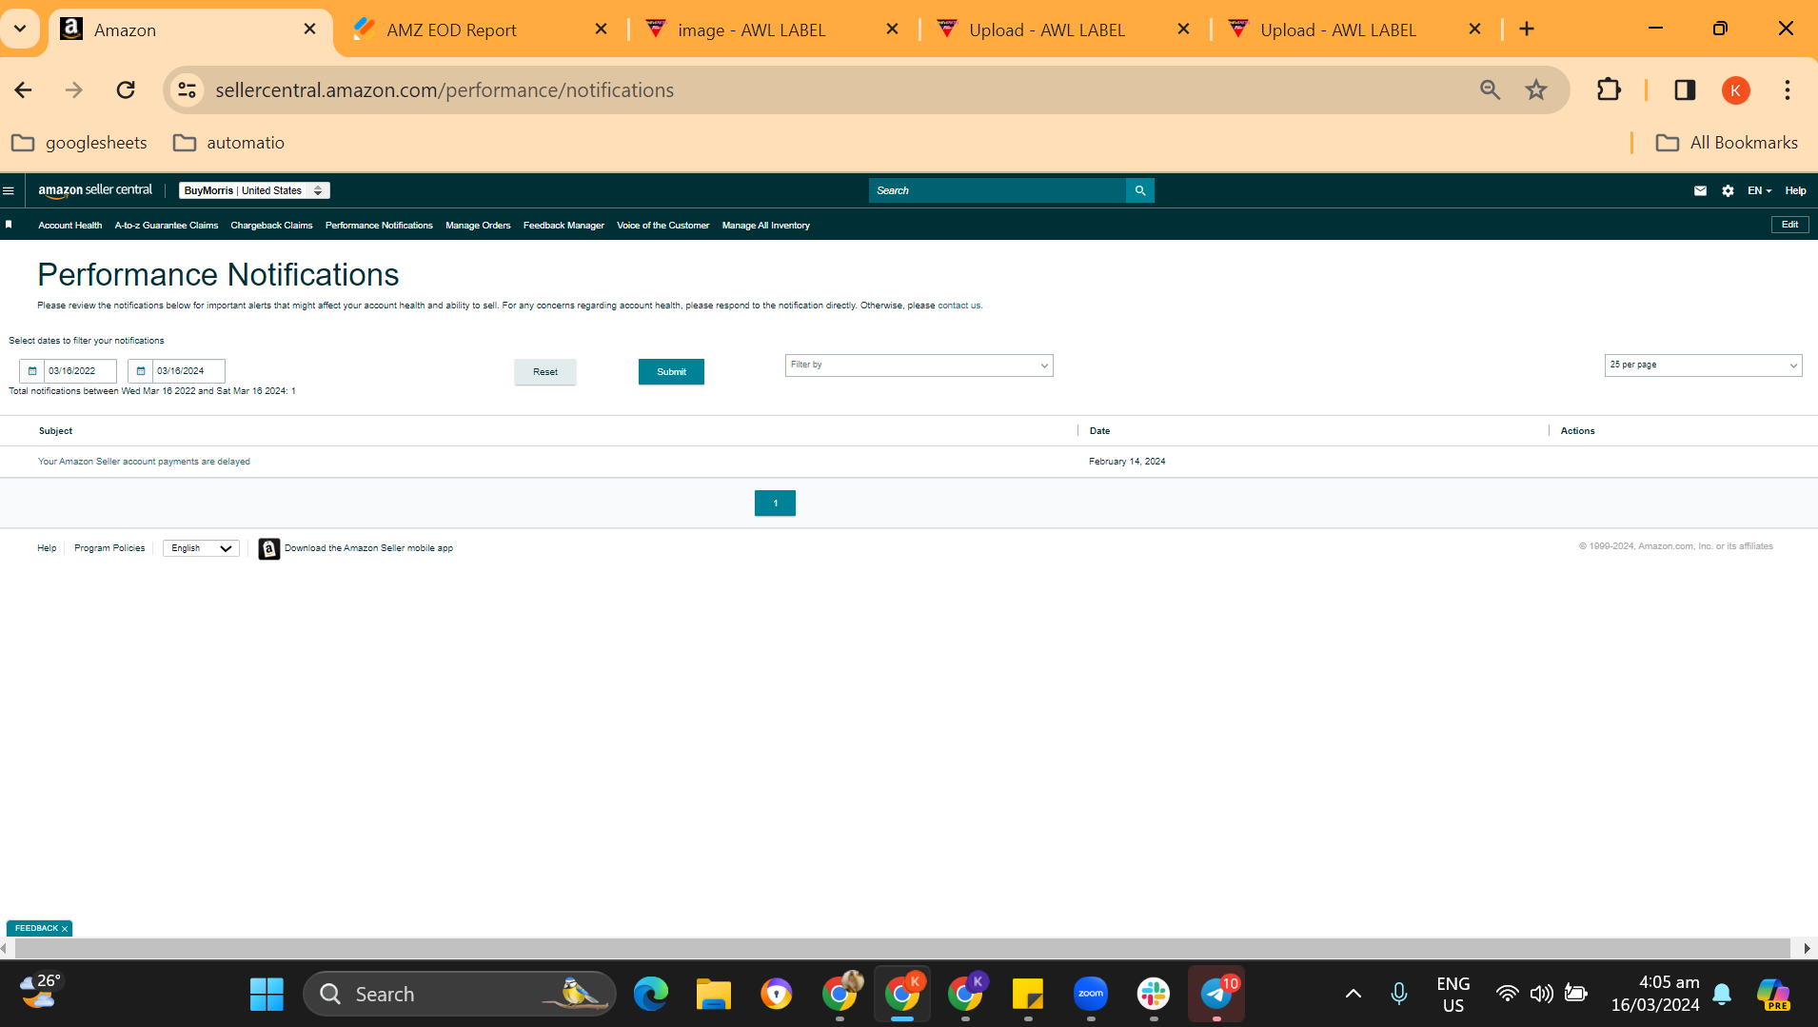Open Manage Orders in the nav bar
This screenshot has height=1027, width=1818.
tap(478, 226)
